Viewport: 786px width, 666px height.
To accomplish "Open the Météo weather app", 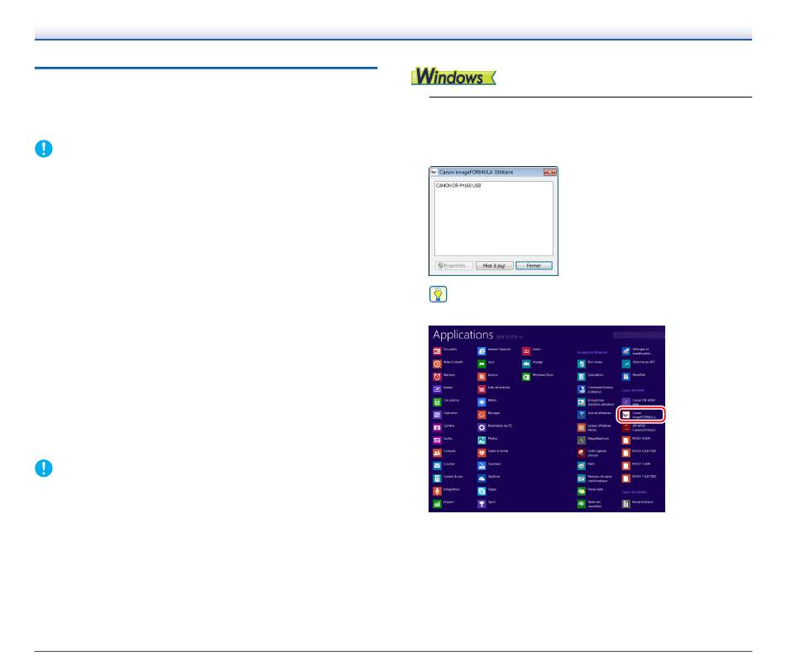I will [x=487, y=402].
